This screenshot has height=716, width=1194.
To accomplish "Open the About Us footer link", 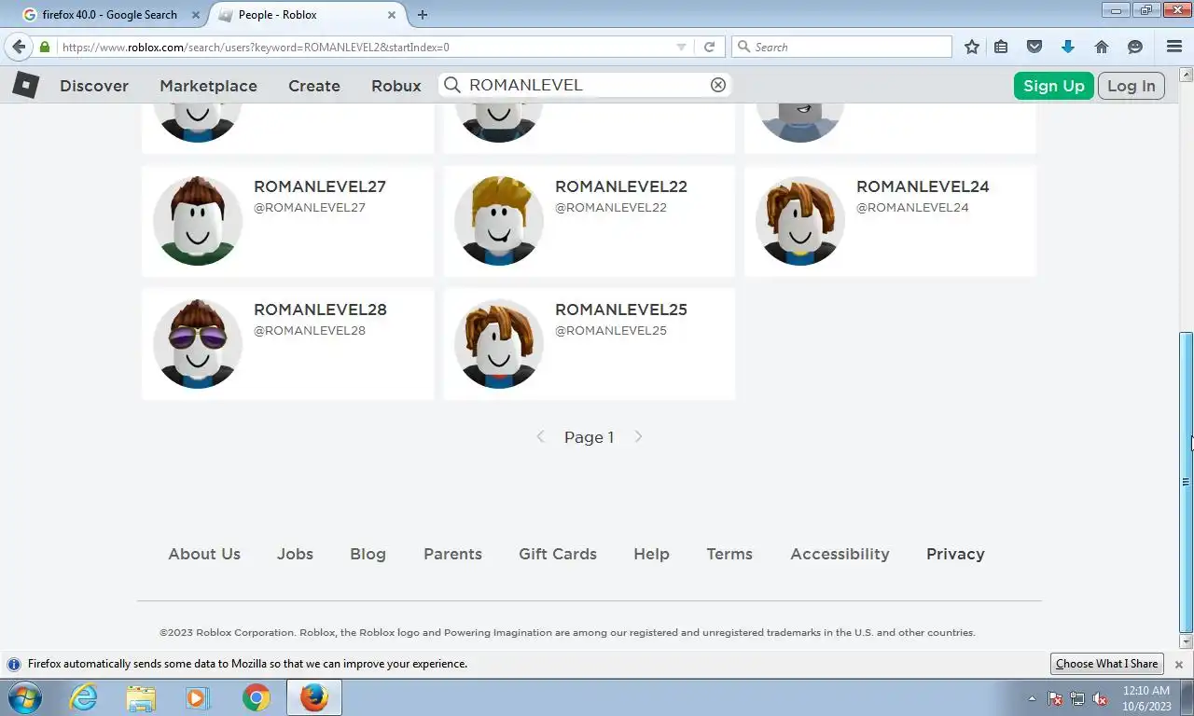I will [204, 554].
